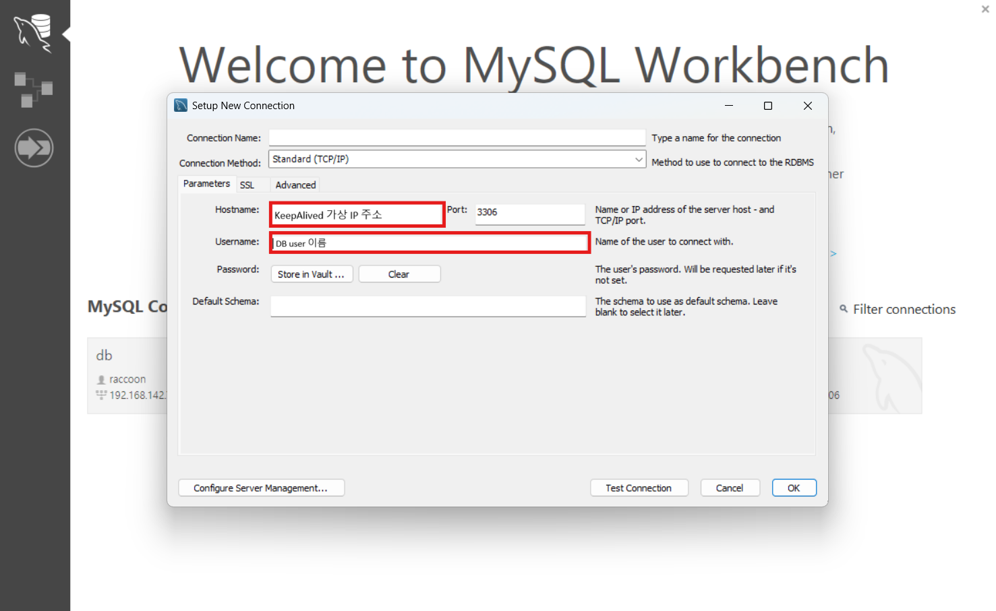The width and height of the screenshot is (996, 611).
Task: Click the Test Connection button
Action: pos(639,488)
